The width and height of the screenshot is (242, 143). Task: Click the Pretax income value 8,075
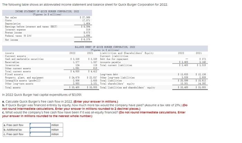(87, 33)
